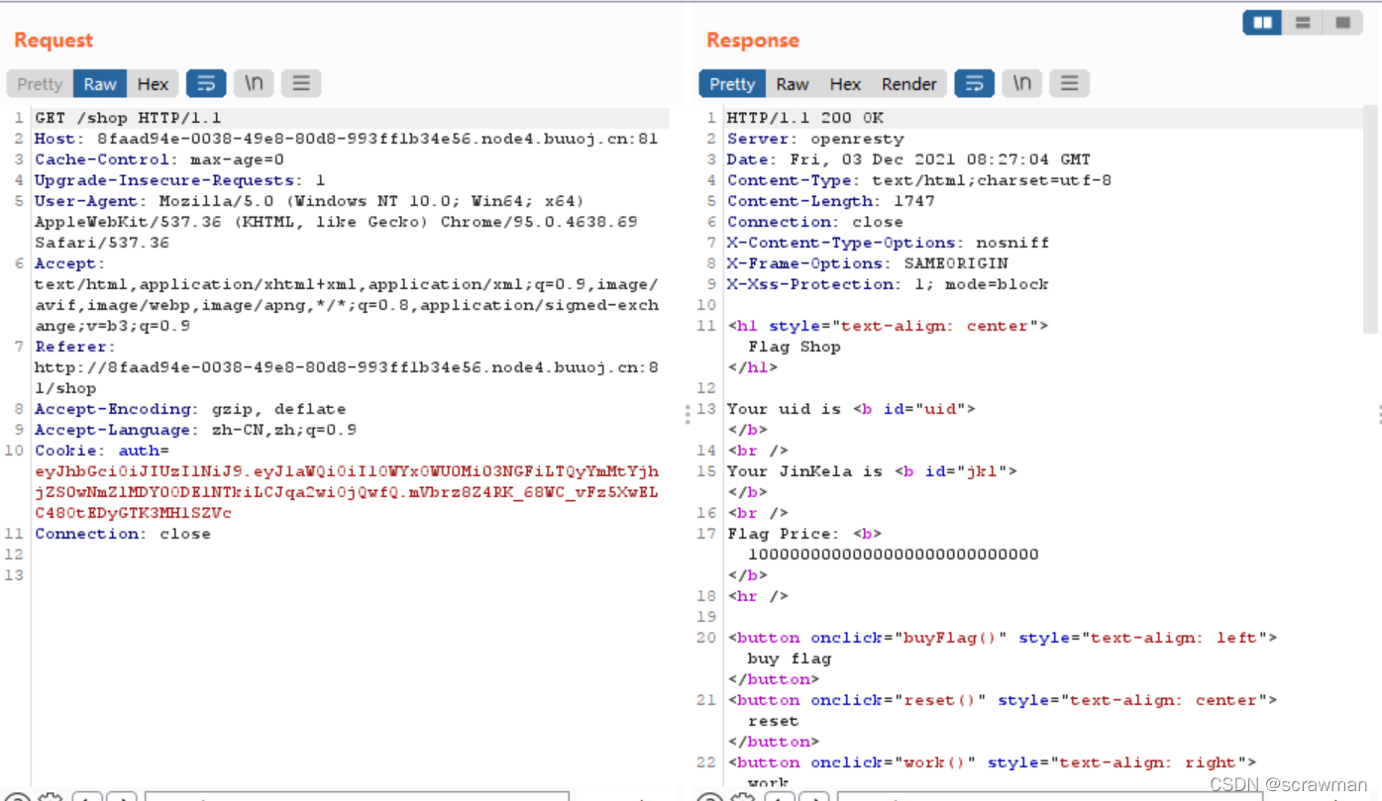
Task: Switch Response view to Pretty tab
Action: click(x=732, y=84)
